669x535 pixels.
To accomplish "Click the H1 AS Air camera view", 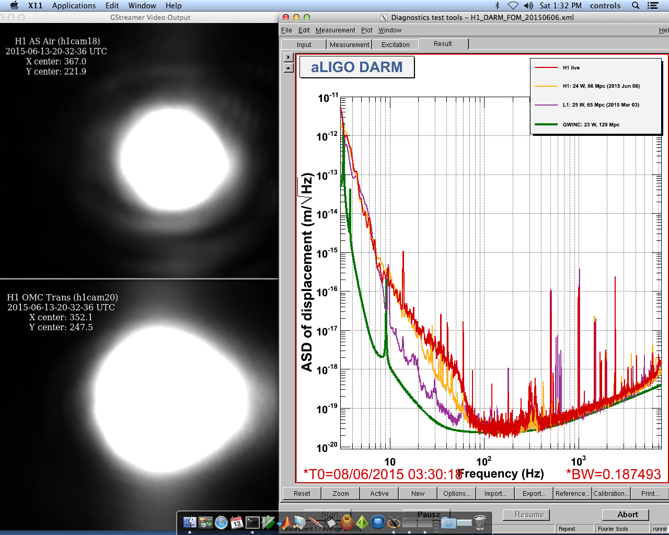I will (139, 150).
